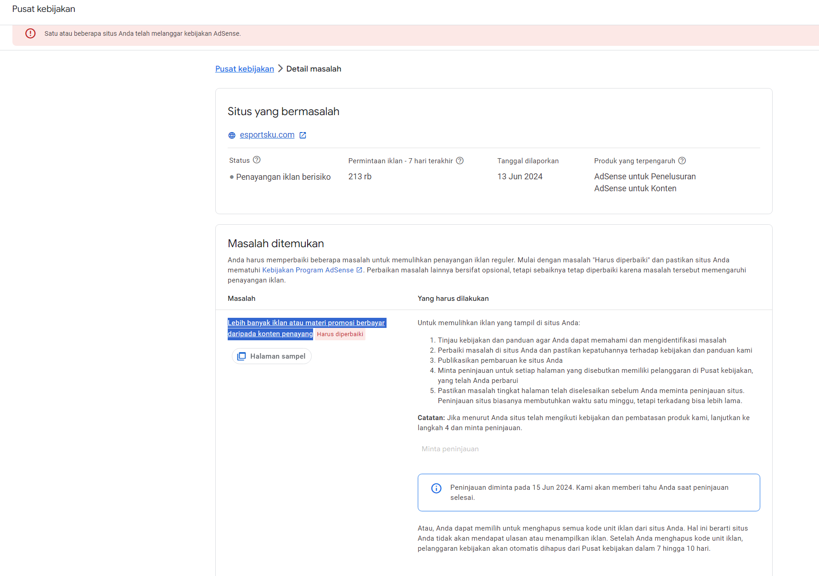Open Kebijakan Program AdSense link
819x576 pixels.
(308, 270)
